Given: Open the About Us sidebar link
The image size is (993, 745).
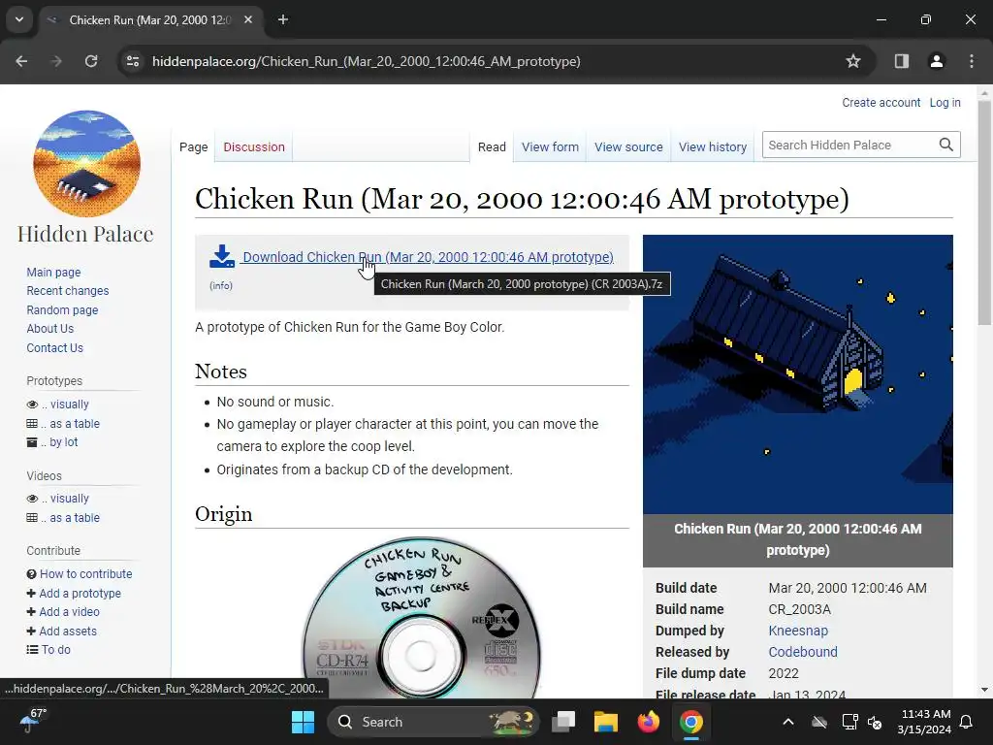Looking at the screenshot, I should pos(50,329).
